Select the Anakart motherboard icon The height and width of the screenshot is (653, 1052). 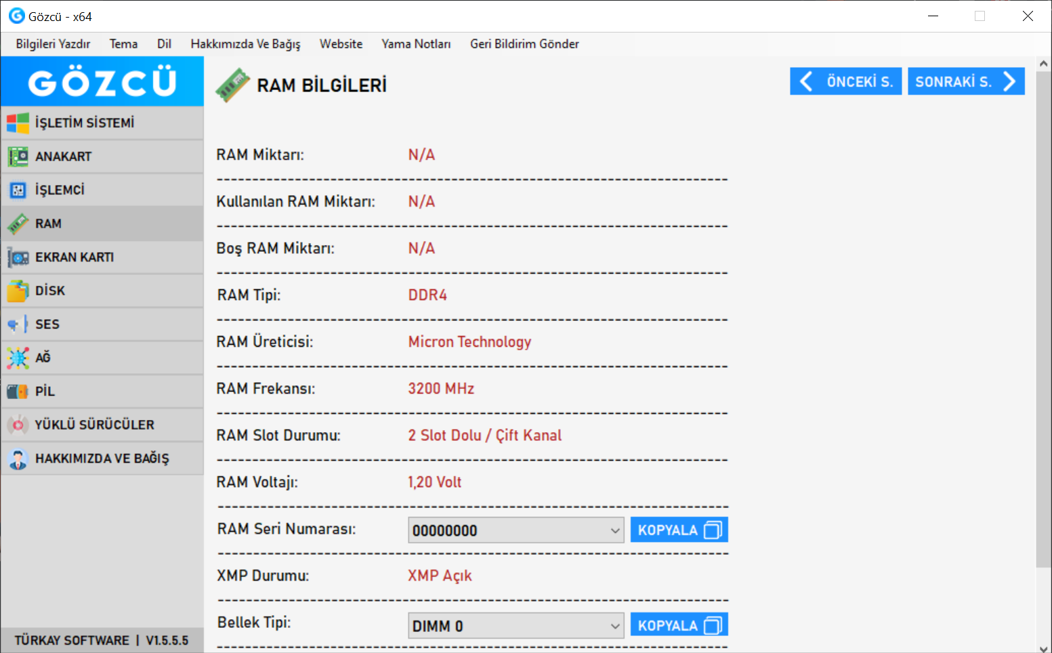tap(18, 156)
